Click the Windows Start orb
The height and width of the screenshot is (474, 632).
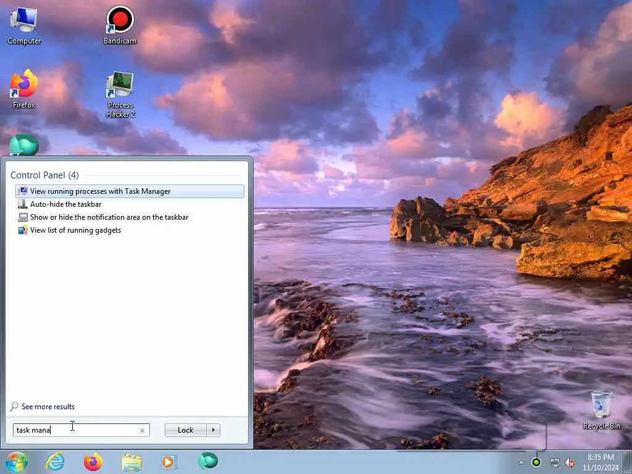(16, 462)
